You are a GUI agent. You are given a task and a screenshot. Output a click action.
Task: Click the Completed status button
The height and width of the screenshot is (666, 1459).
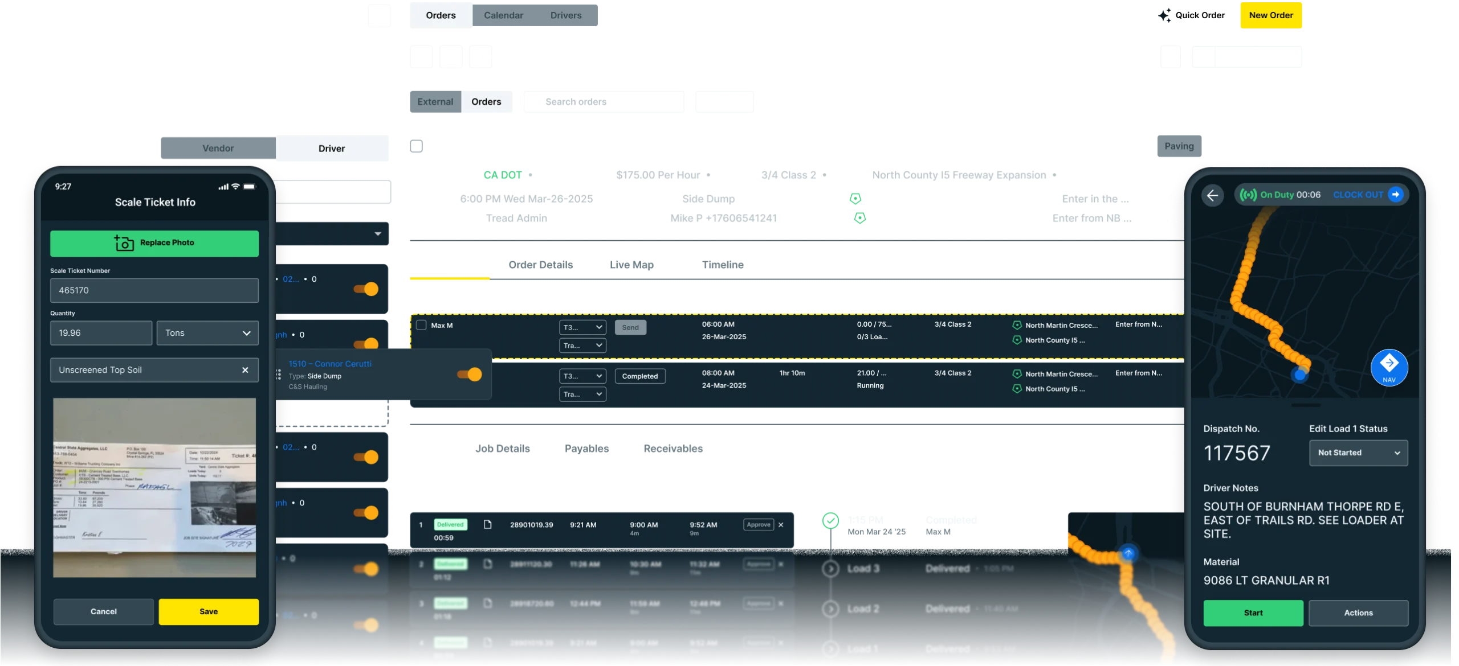tap(640, 376)
